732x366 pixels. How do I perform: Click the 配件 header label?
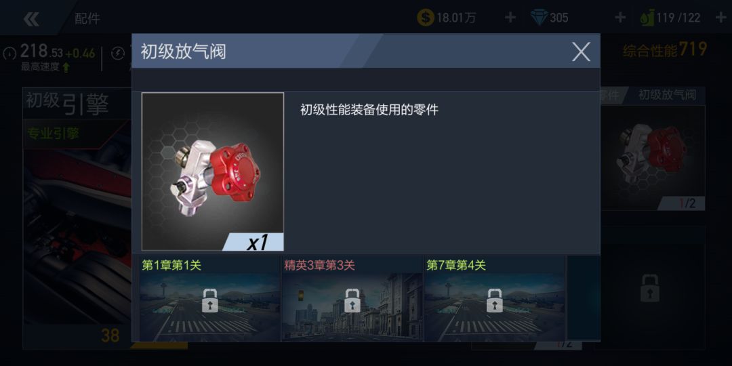pos(87,19)
